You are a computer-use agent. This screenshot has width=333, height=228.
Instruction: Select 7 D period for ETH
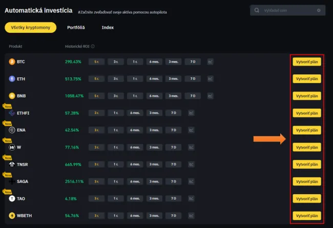193,79
